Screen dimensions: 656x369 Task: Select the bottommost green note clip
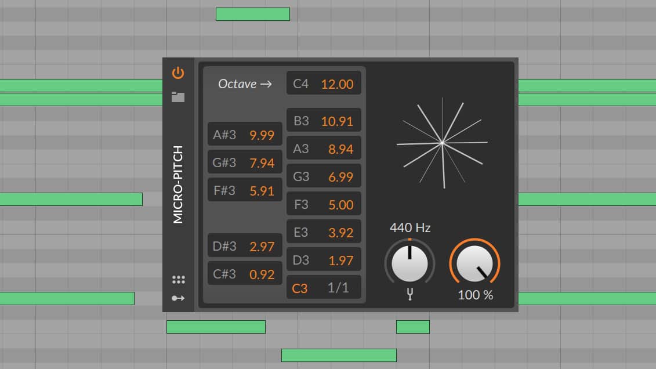pos(339,355)
